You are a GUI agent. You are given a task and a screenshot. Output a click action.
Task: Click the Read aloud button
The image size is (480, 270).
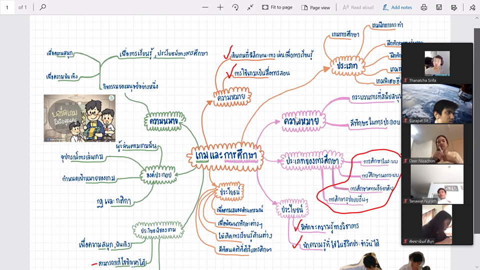(358, 7)
